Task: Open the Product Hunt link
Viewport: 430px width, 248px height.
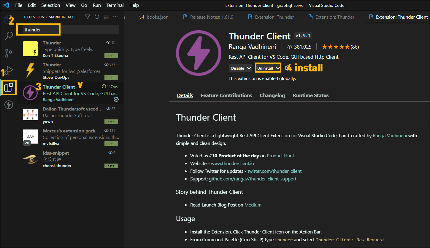Action: click(280, 156)
